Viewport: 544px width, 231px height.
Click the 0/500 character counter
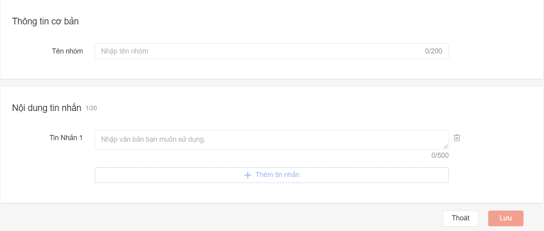pyautogui.click(x=440, y=155)
